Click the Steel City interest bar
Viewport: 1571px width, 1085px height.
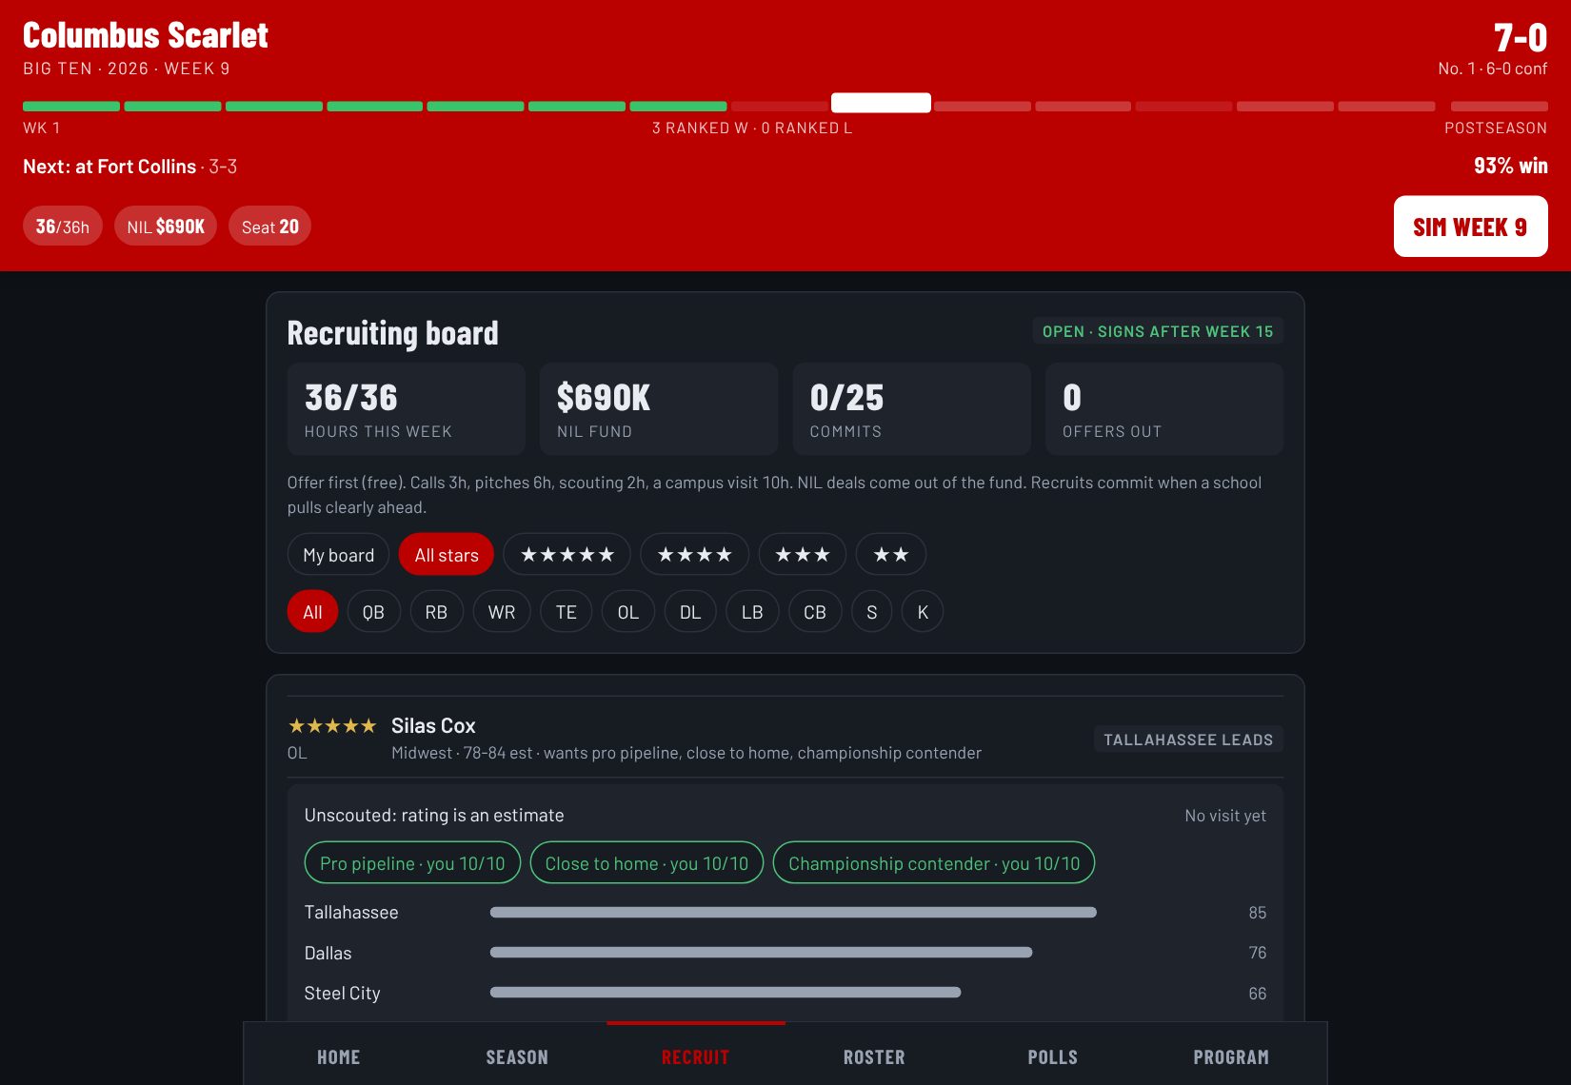pos(726,993)
